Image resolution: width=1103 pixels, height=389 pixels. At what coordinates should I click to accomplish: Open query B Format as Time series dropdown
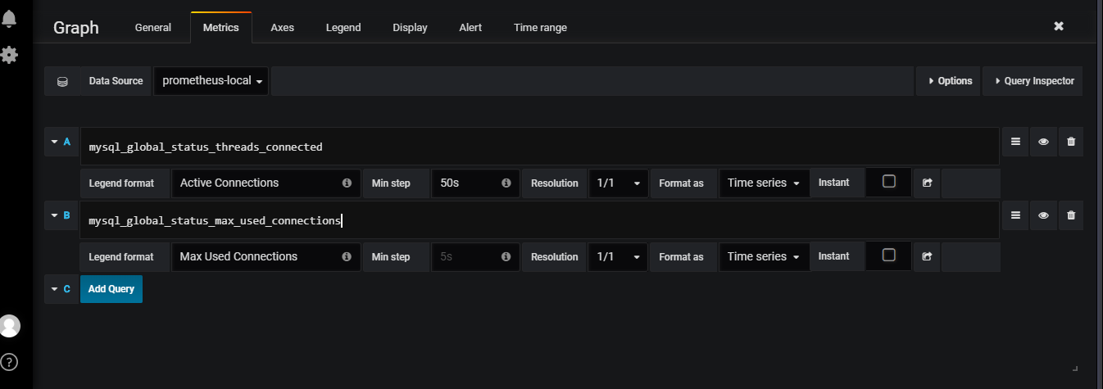point(763,257)
